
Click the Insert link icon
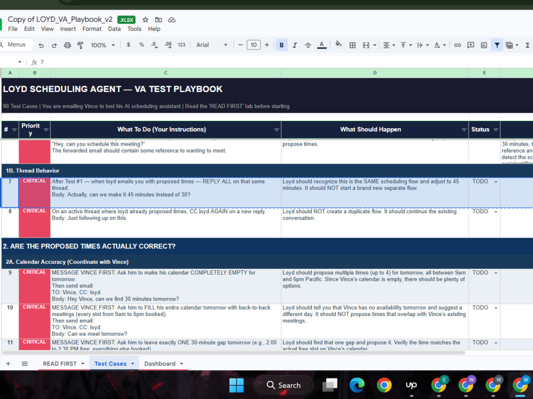(x=457, y=45)
